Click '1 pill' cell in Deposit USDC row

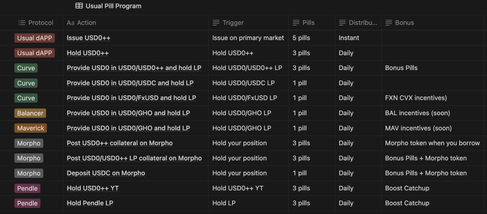click(x=300, y=173)
